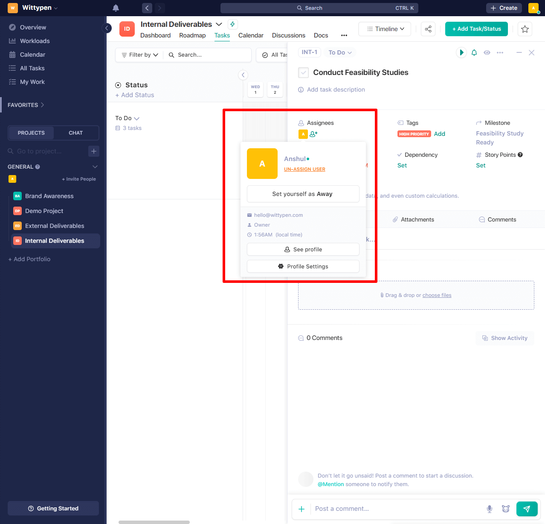Click the notification bell in top bar
Screen dimensions: 545x524
pyautogui.click(x=116, y=8)
